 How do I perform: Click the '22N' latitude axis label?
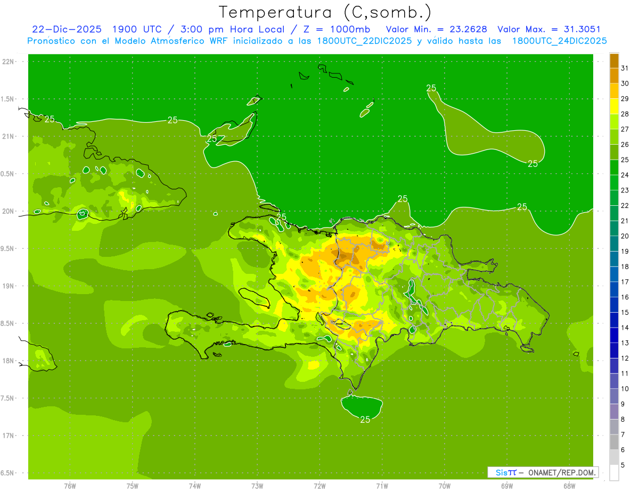coord(9,62)
